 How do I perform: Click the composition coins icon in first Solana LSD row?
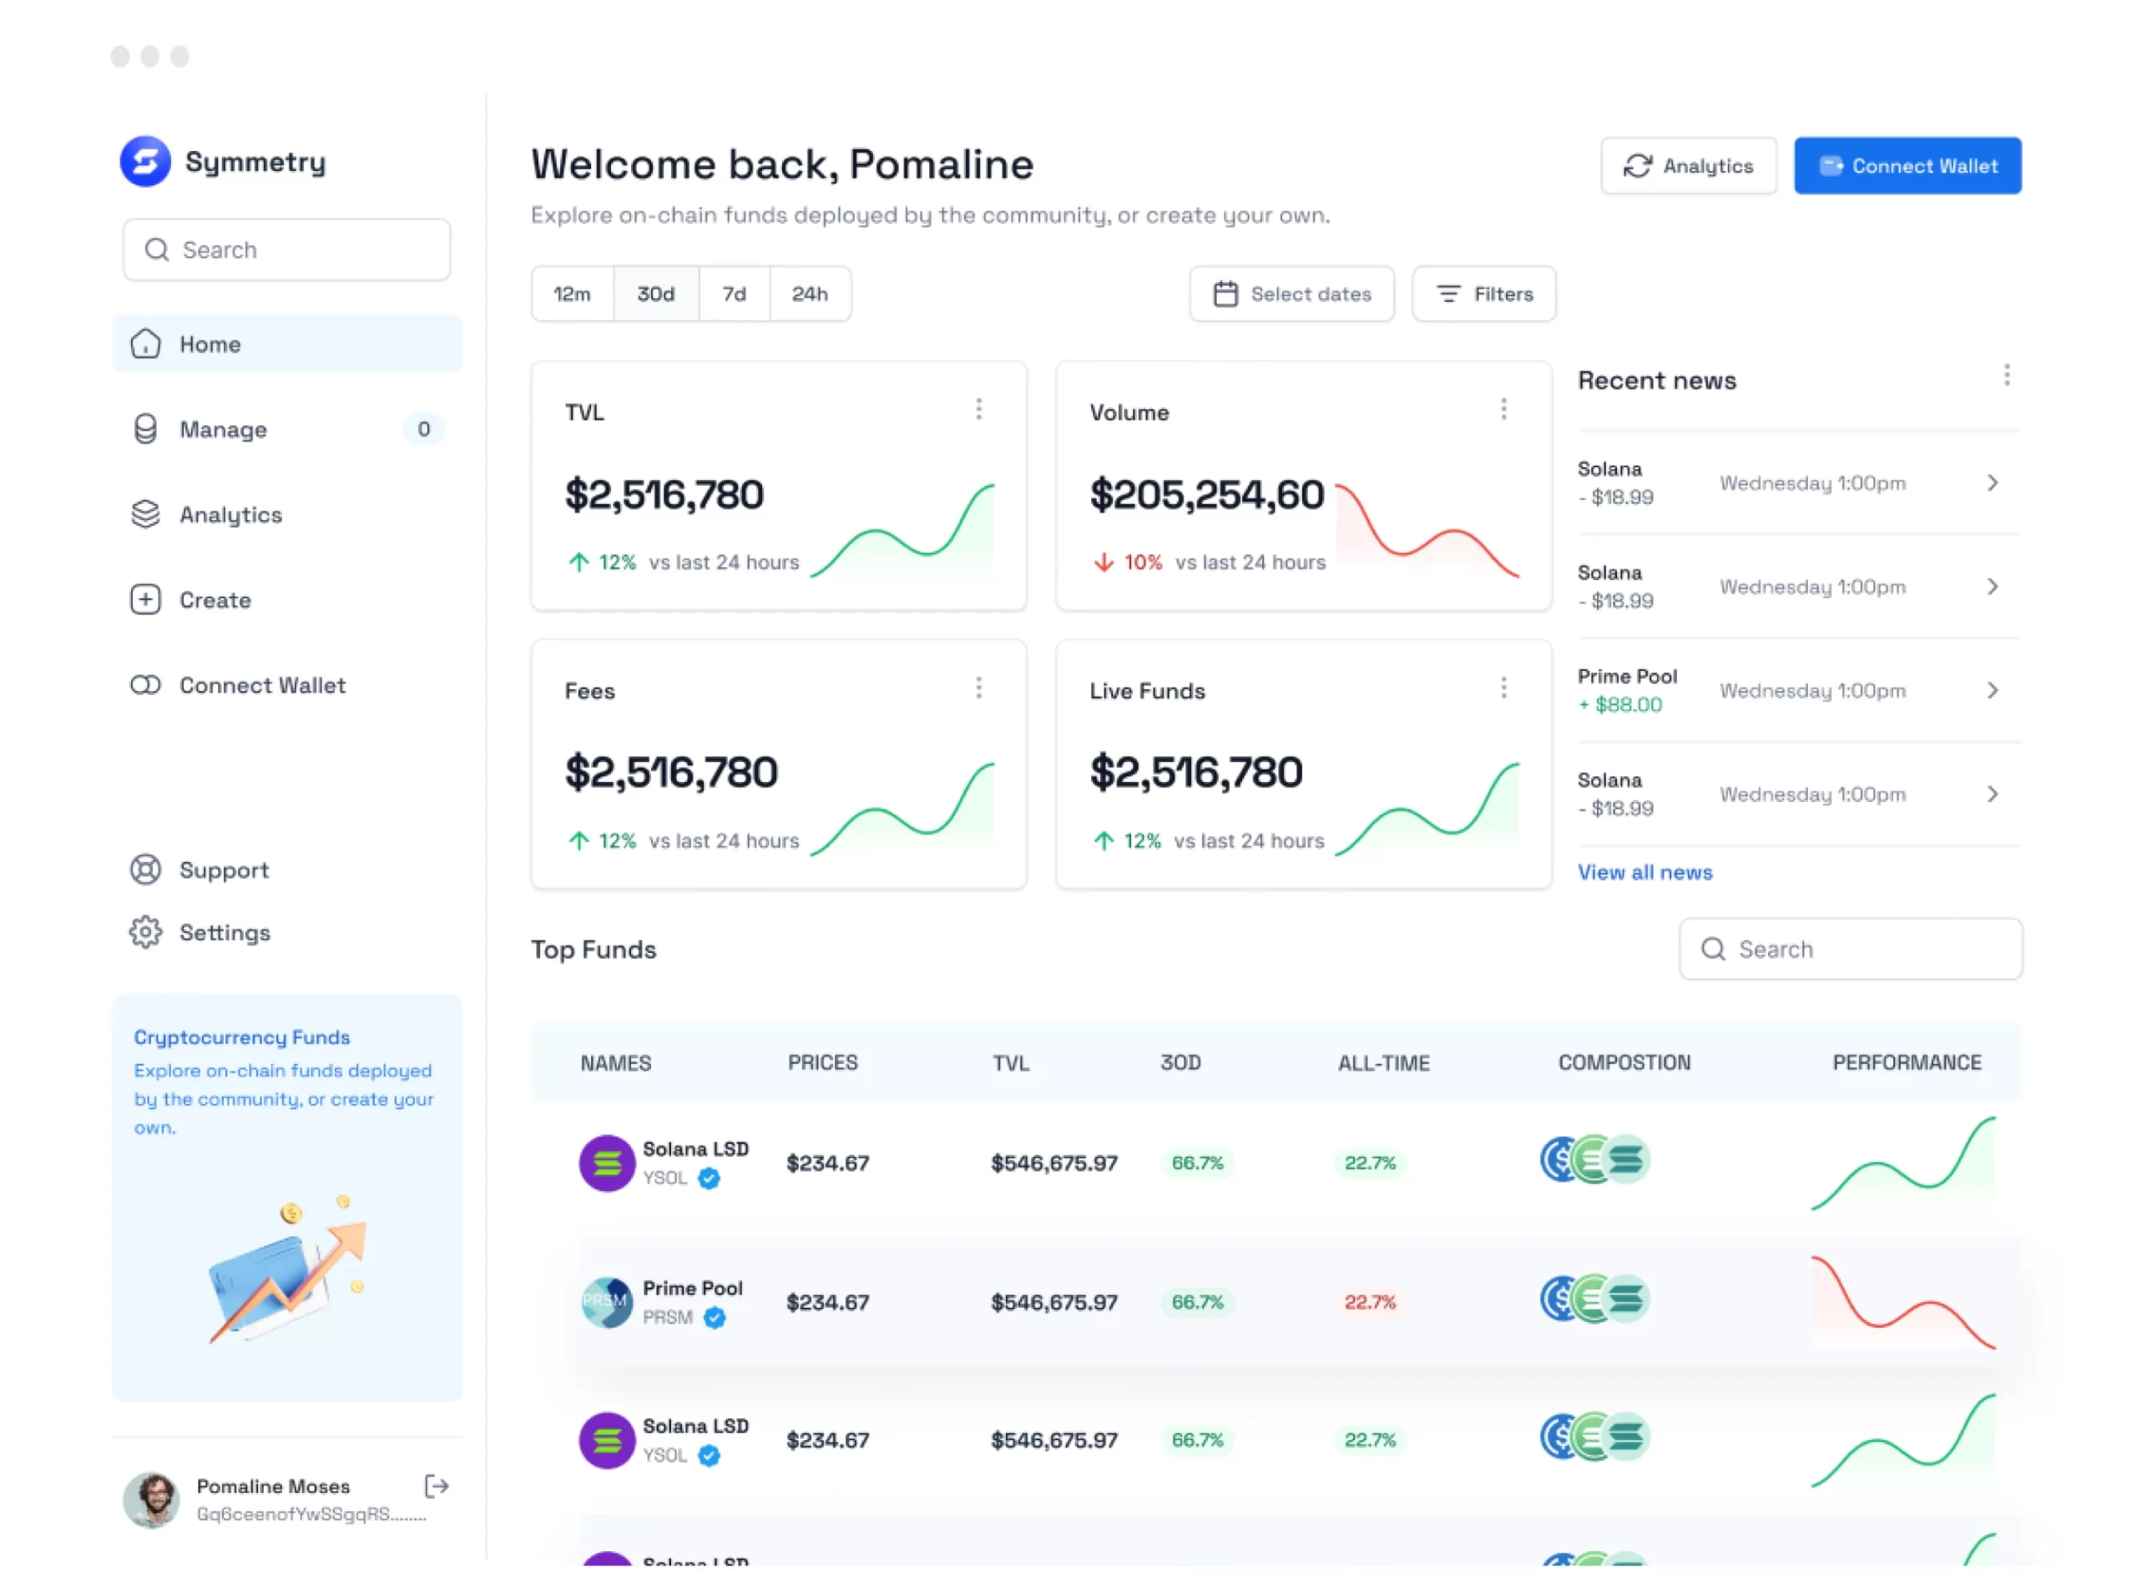[1596, 1160]
